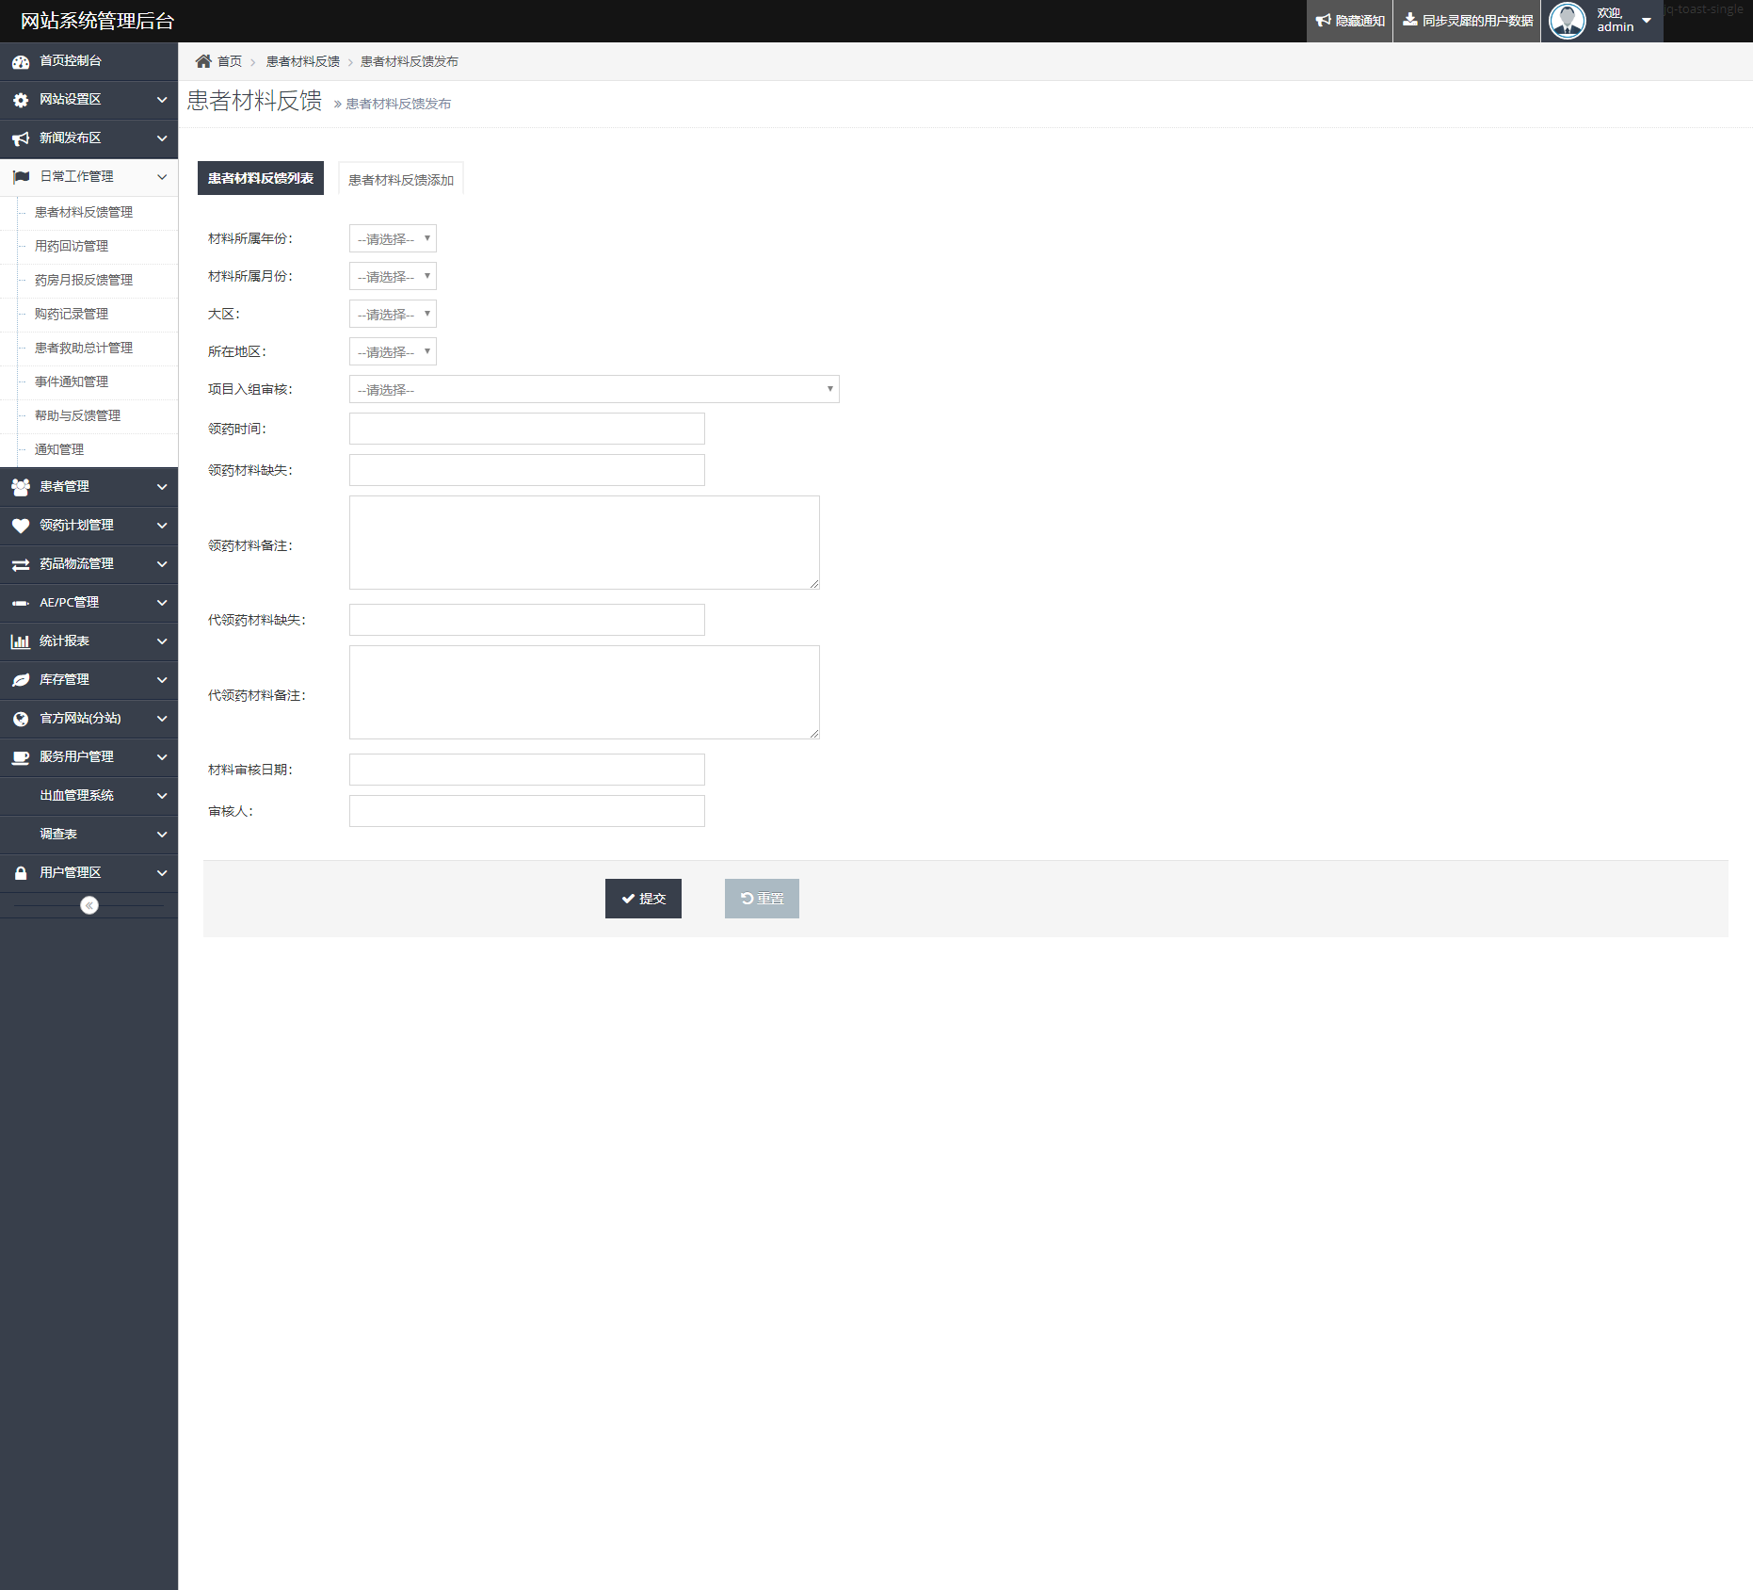The height and width of the screenshot is (1590, 1753).
Task: Expand the 统计报表 chevron
Action: click(162, 641)
